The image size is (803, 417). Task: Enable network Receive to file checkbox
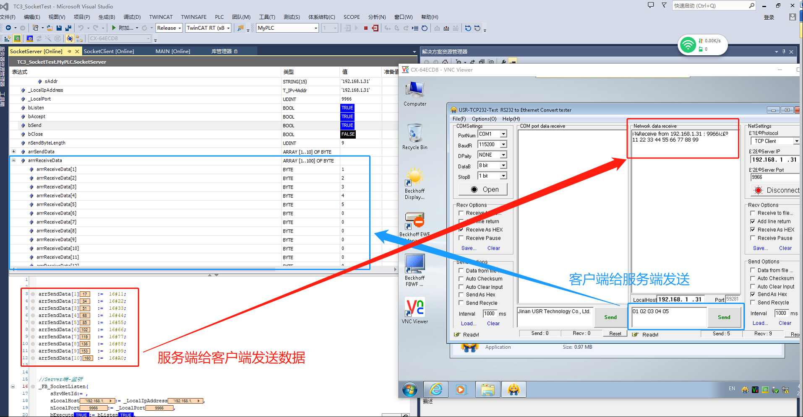(x=753, y=213)
